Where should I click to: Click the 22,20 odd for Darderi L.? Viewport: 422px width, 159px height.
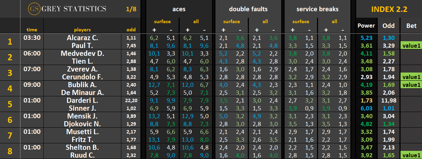tap(131, 100)
